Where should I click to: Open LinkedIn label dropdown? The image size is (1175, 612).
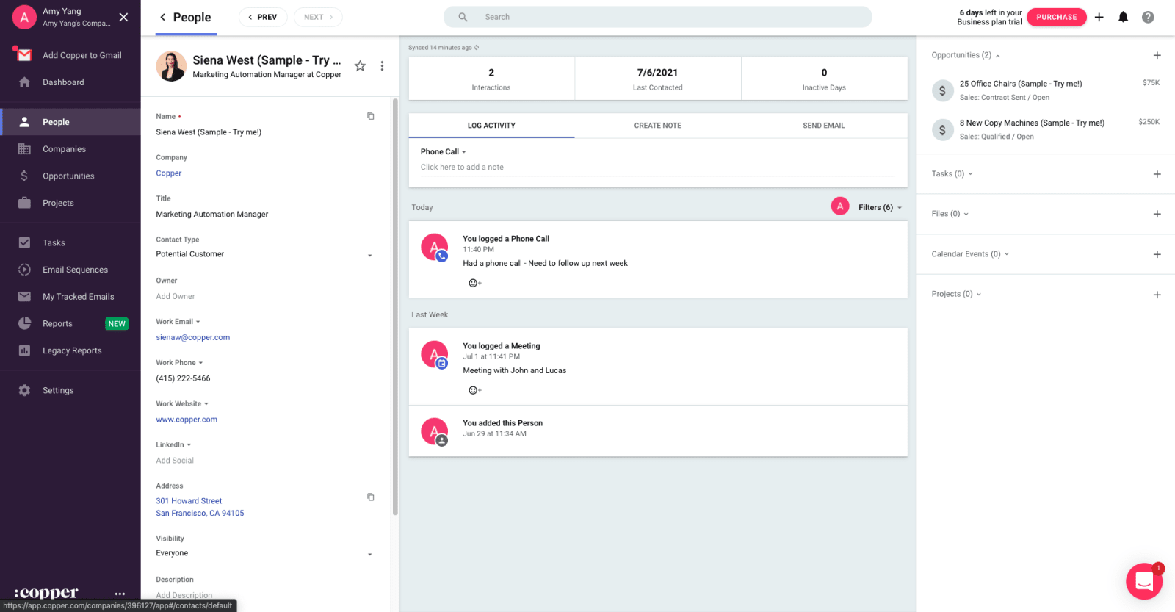[173, 445]
